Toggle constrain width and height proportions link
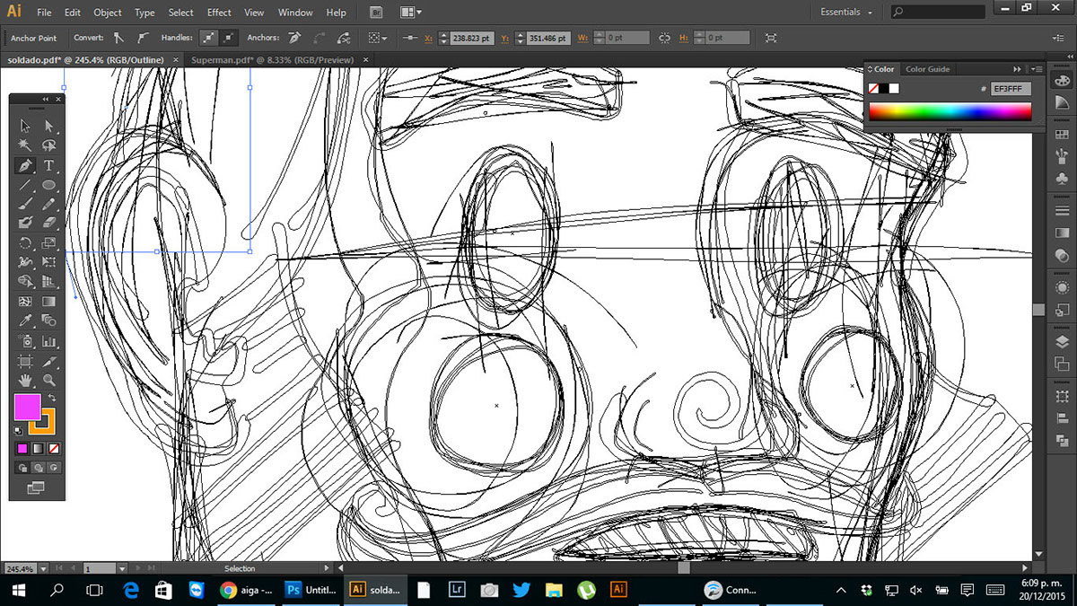Viewport: 1077px width, 606px height. click(x=664, y=38)
